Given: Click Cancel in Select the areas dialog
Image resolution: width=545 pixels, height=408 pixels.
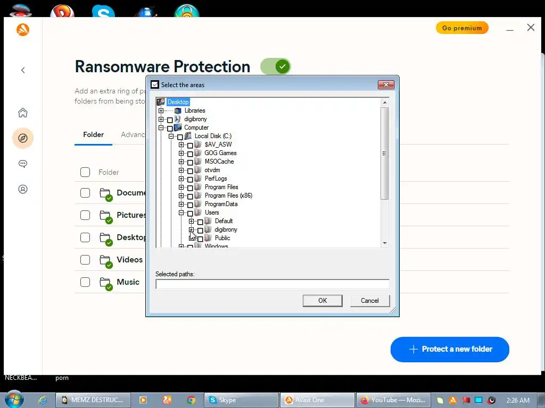Looking at the screenshot, I should pyautogui.click(x=370, y=301).
